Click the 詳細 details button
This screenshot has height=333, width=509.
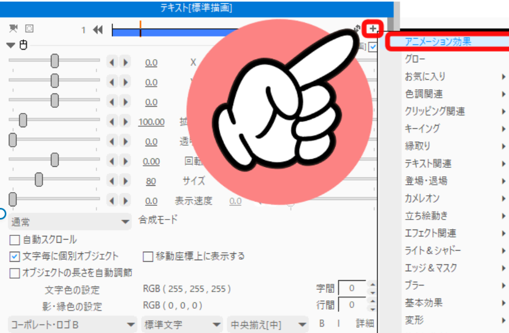click(365, 324)
